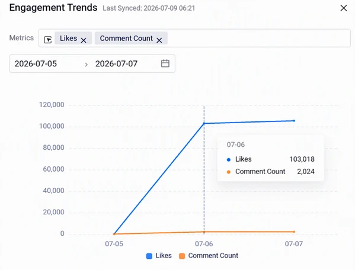Screen dimensions: 355x270
Task: Toggle Comment Count series in legend
Action: click(209, 256)
